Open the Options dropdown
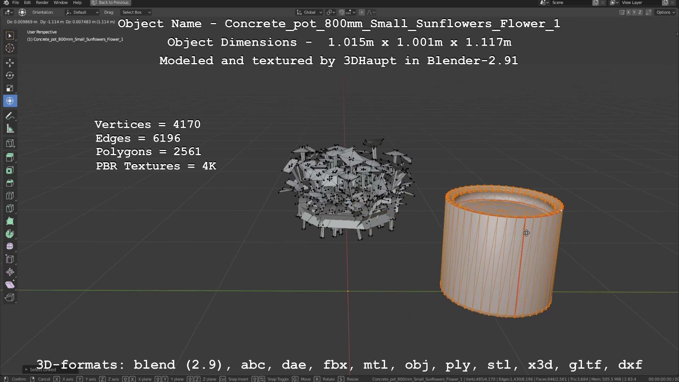The width and height of the screenshot is (679, 382). [x=666, y=12]
